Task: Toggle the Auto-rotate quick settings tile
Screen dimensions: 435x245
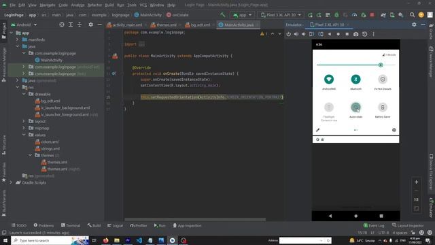Action: click(355, 107)
